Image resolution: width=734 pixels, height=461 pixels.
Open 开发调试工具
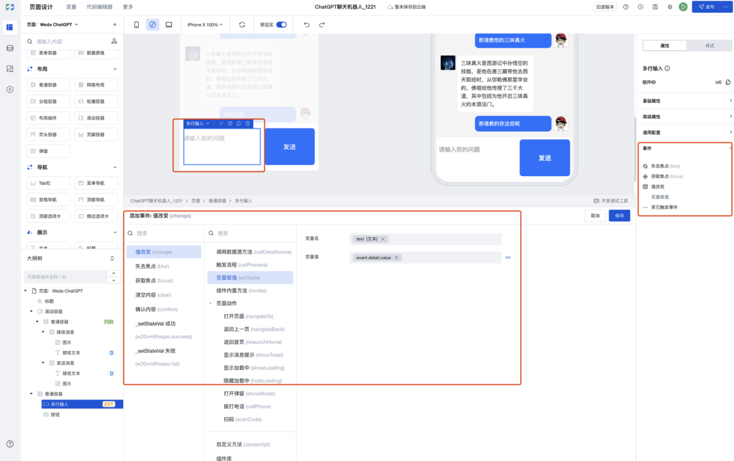pyautogui.click(x=611, y=201)
